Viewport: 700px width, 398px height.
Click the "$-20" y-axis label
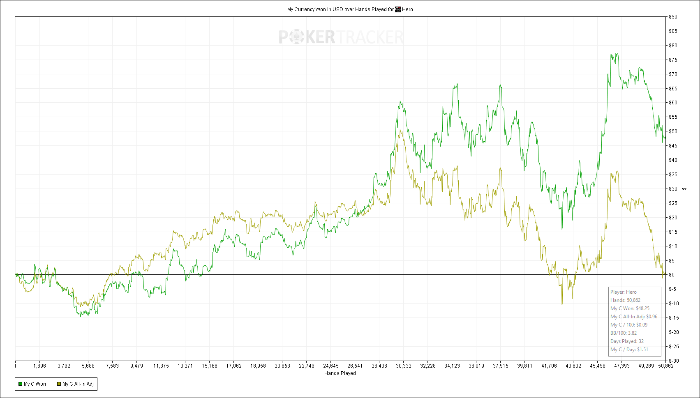pos(674,332)
